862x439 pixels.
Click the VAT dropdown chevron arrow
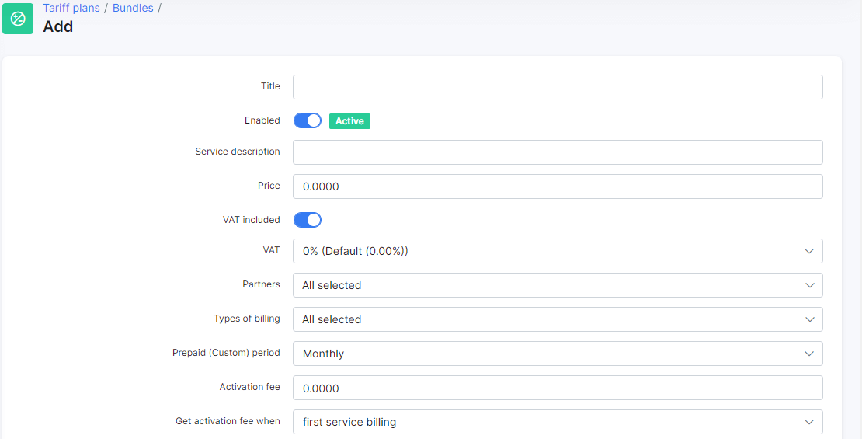[x=808, y=251]
